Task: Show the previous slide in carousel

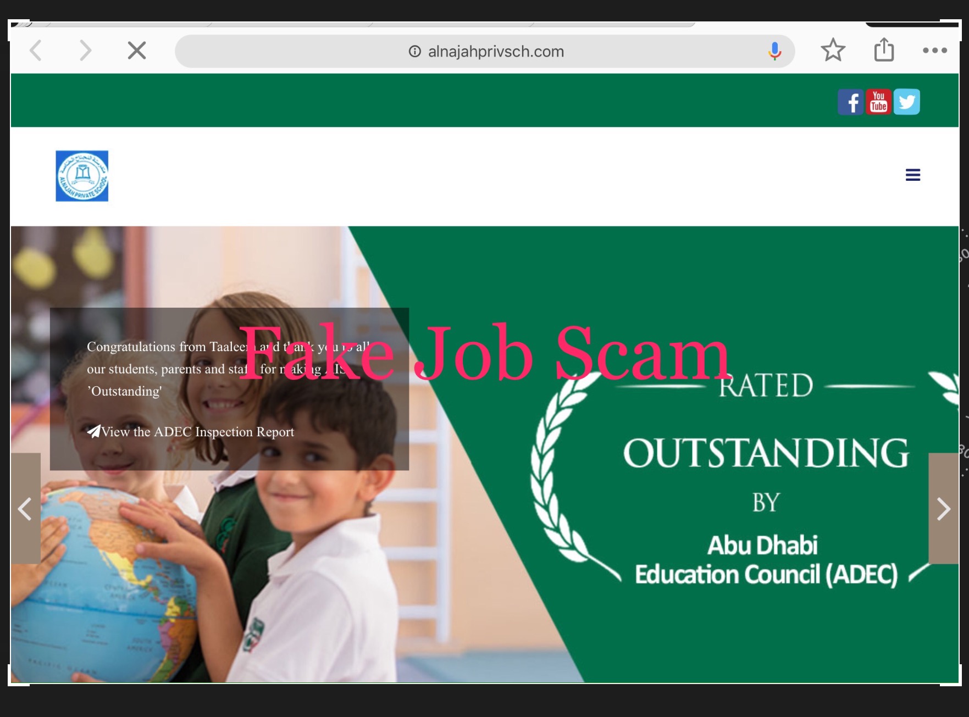Action: 25,509
